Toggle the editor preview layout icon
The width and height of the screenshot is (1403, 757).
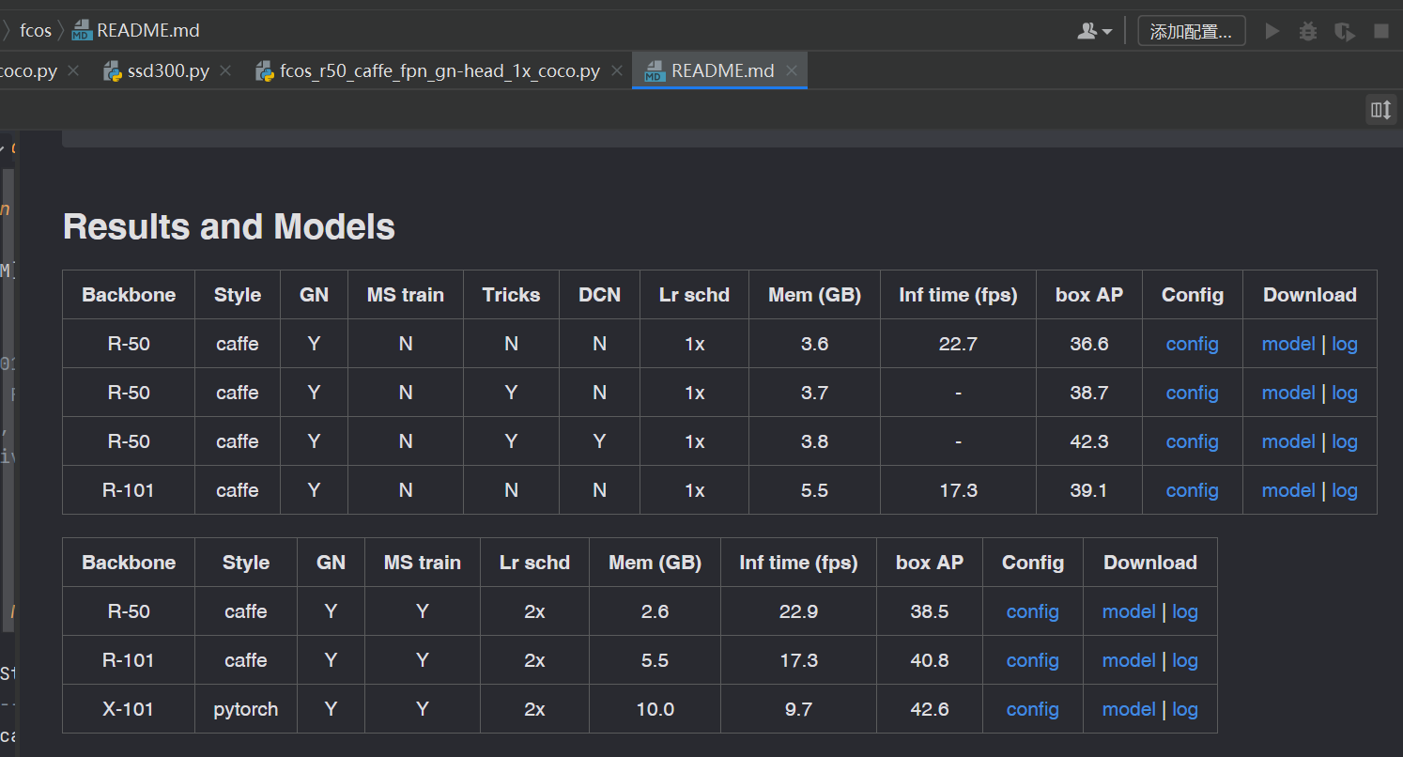[x=1380, y=110]
